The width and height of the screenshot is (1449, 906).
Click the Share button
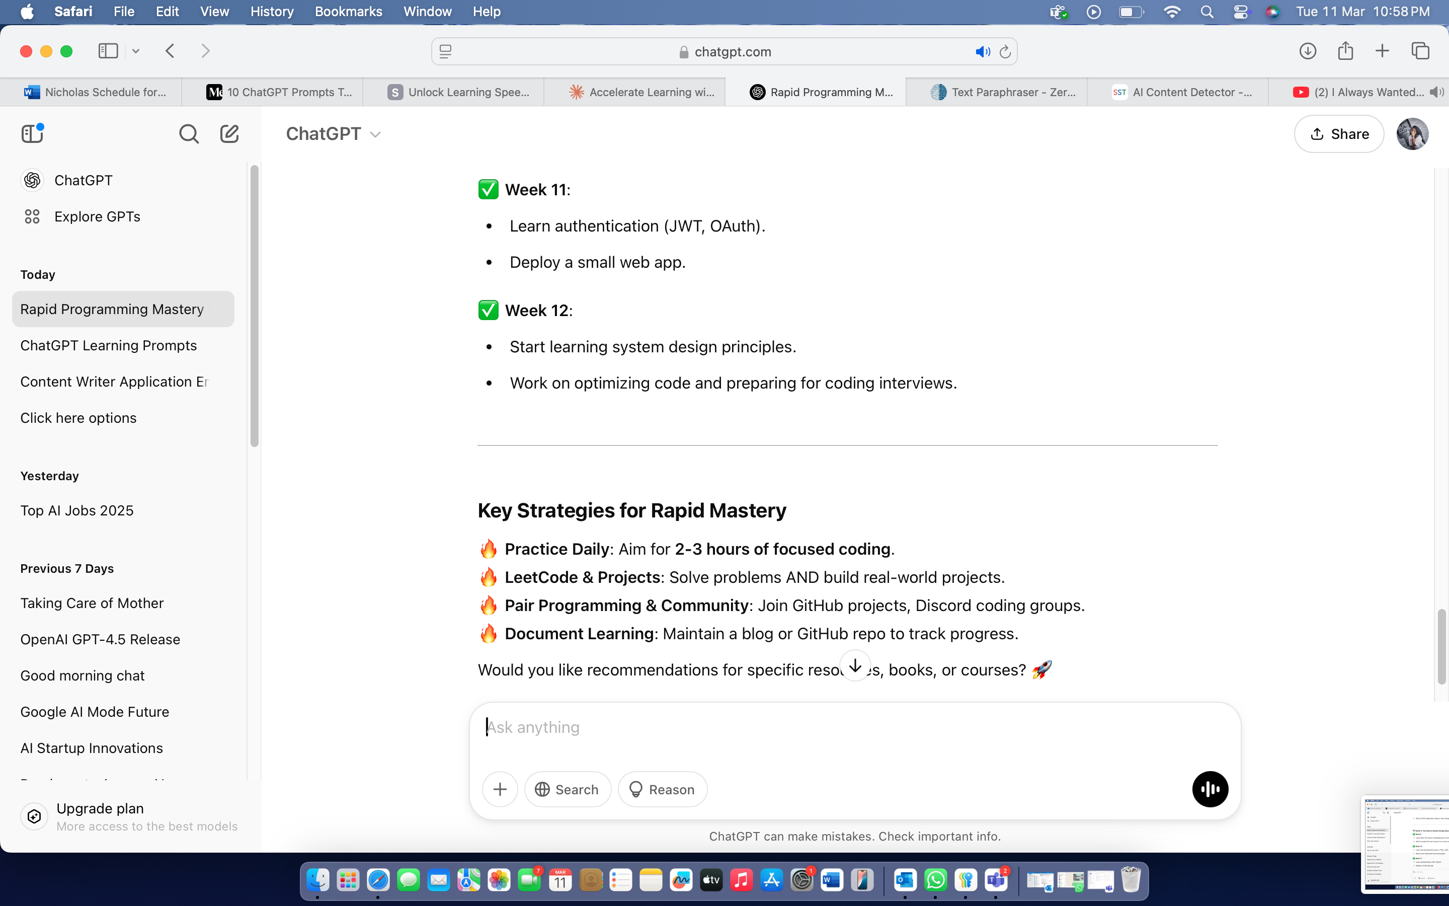click(1339, 133)
